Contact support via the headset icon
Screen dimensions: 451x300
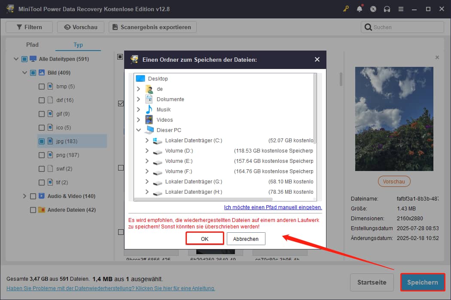click(x=387, y=9)
